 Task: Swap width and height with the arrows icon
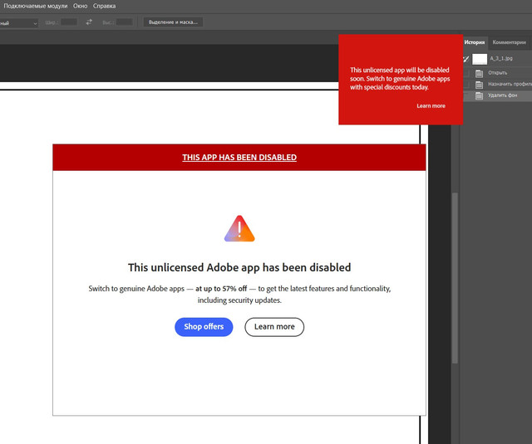[89, 22]
